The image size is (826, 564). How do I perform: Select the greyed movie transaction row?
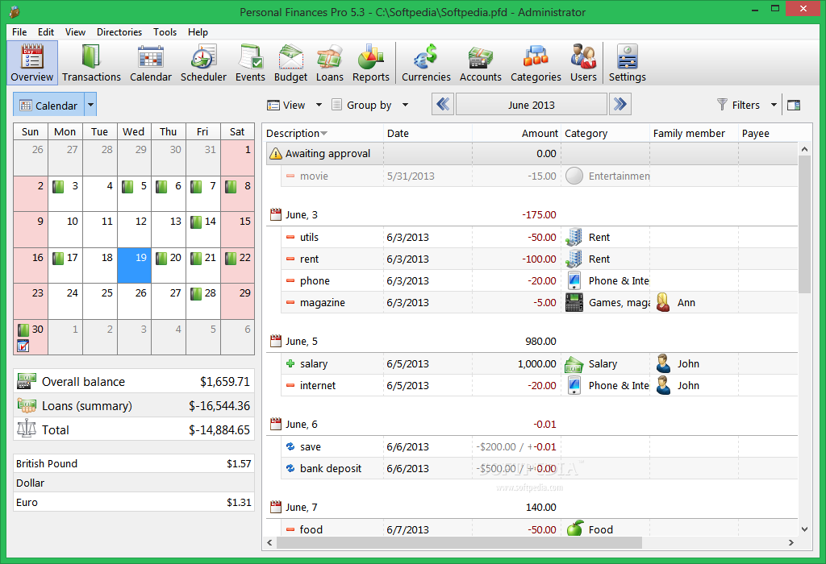540,176
